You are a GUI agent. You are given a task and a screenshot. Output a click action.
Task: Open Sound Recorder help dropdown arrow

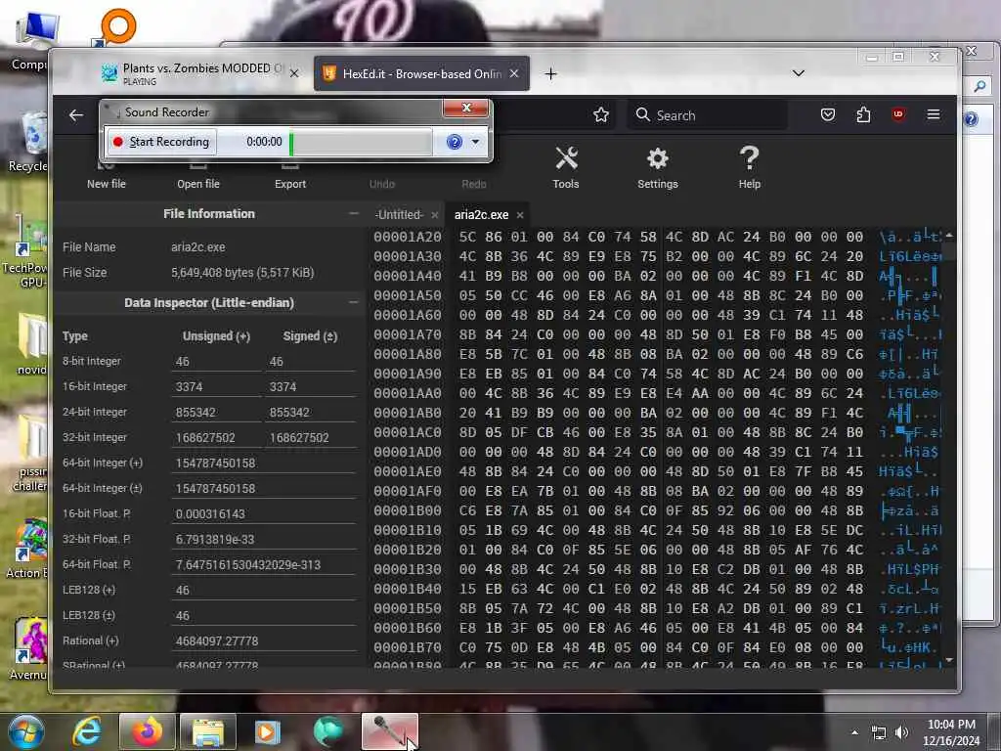tap(475, 142)
